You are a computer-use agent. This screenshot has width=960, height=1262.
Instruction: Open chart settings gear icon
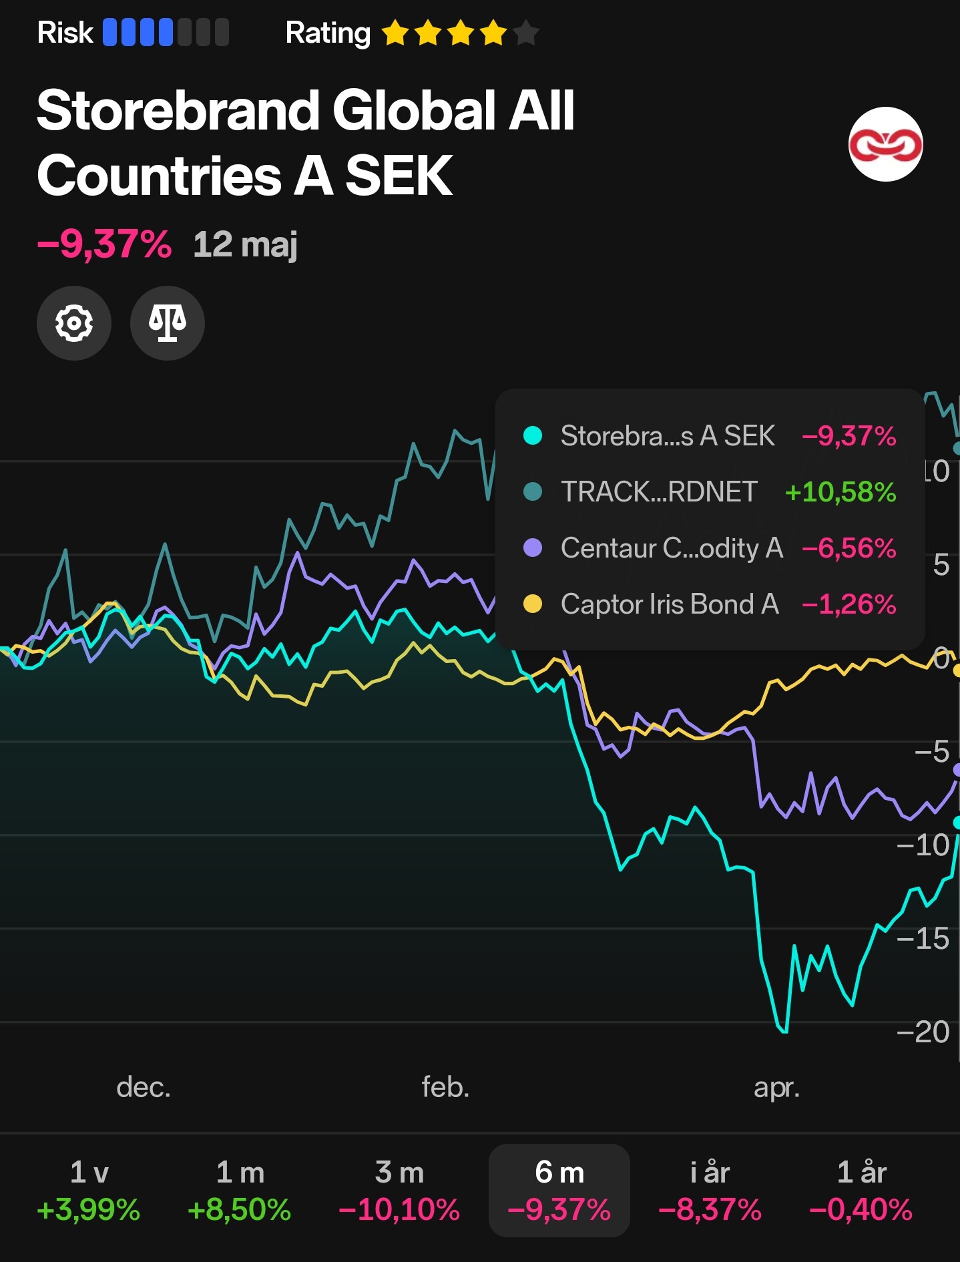[73, 324]
